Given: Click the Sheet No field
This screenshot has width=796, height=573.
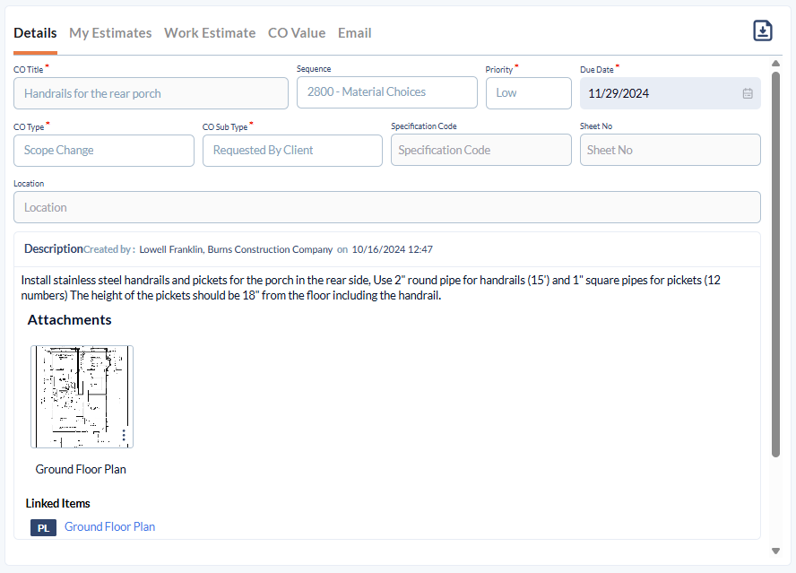Looking at the screenshot, I should pyautogui.click(x=671, y=150).
